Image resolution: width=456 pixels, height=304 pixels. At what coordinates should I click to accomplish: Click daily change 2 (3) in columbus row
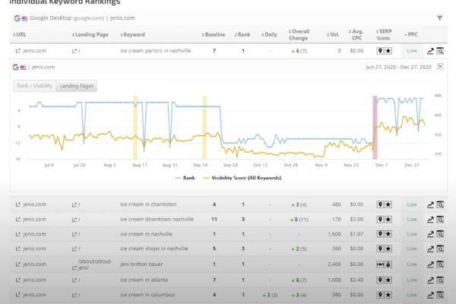270,295
